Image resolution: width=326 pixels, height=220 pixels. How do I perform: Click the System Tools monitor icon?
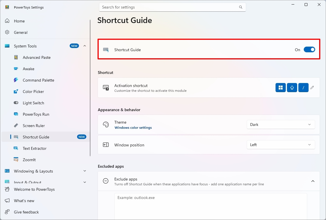[x=7, y=46]
